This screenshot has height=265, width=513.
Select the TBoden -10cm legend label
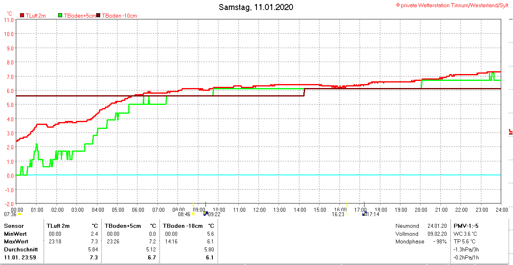click(119, 16)
